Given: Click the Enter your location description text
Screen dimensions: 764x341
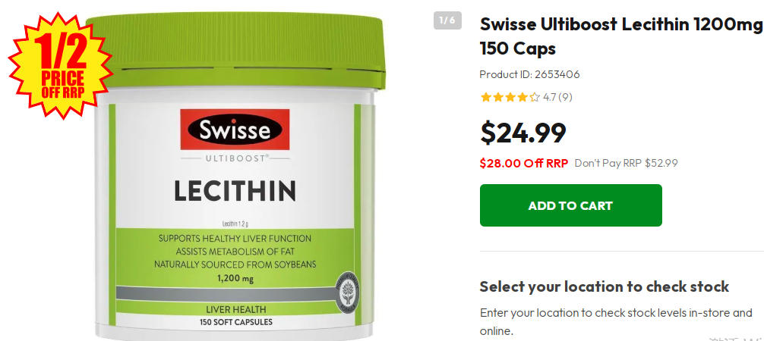Looking at the screenshot, I should pyautogui.click(x=616, y=321).
